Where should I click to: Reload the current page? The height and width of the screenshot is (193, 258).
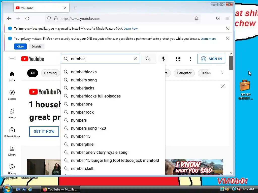click(27, 19)
